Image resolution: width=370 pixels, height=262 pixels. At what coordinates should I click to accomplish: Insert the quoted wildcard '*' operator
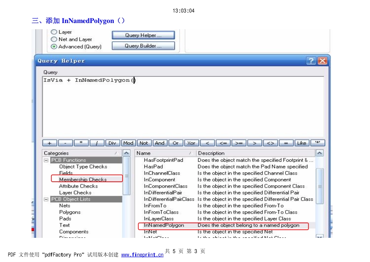click(317, 143)
